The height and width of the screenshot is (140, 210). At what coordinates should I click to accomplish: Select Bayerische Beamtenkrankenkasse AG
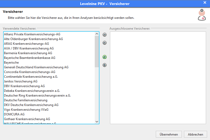(49, 58)
